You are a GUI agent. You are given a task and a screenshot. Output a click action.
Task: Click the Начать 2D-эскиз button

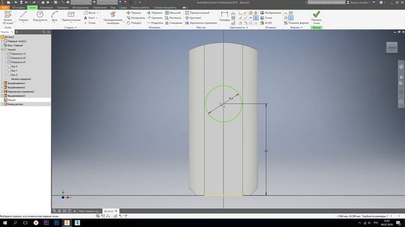[x=8, y=18]
